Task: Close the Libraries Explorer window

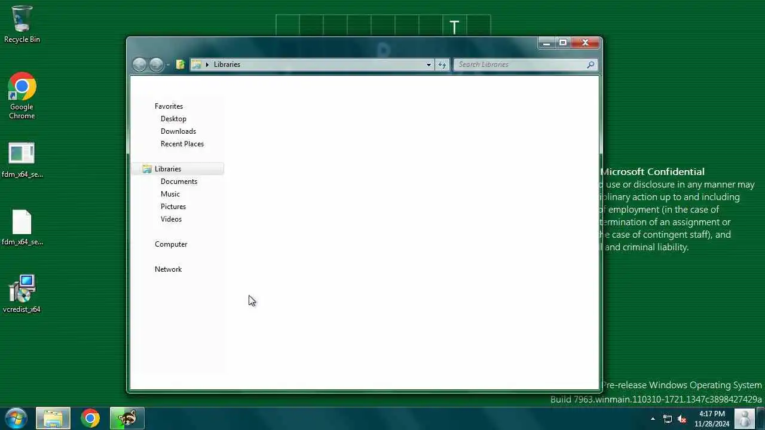Action: point(585,43)
